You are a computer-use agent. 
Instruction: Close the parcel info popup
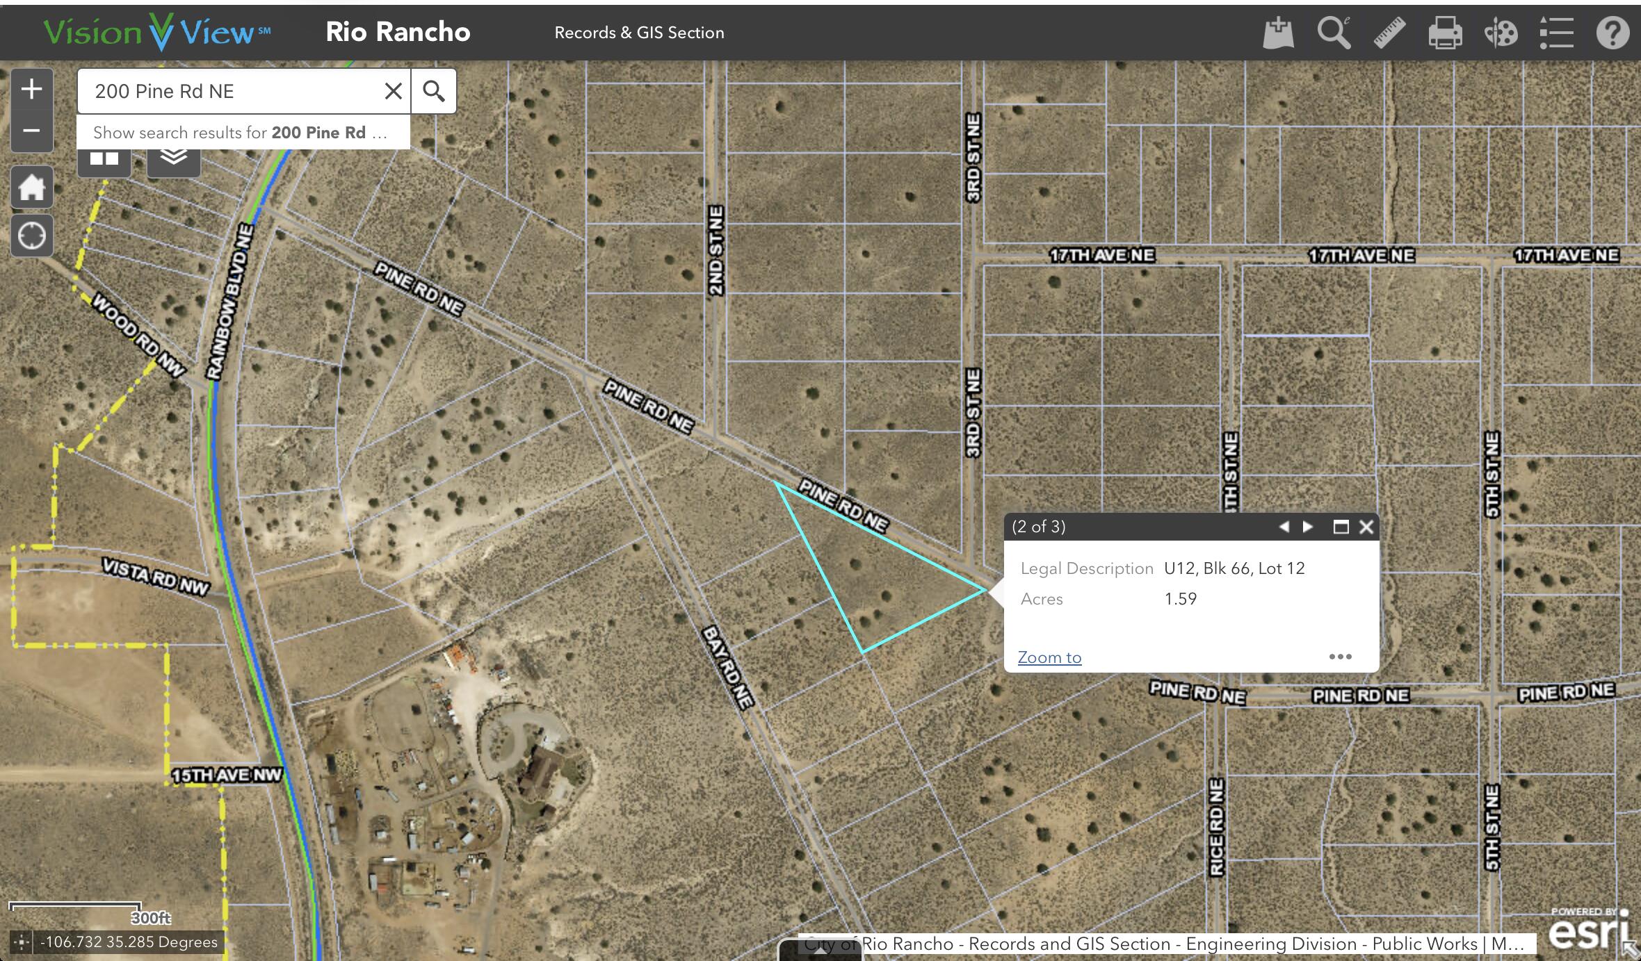1366,527
